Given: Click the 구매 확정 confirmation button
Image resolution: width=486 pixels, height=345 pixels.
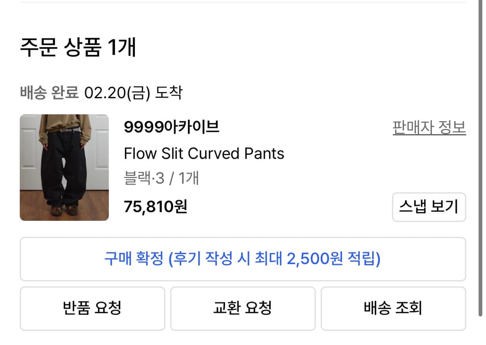Looking at the screenshot, I should pyautogui.click(x=243, y=259).
